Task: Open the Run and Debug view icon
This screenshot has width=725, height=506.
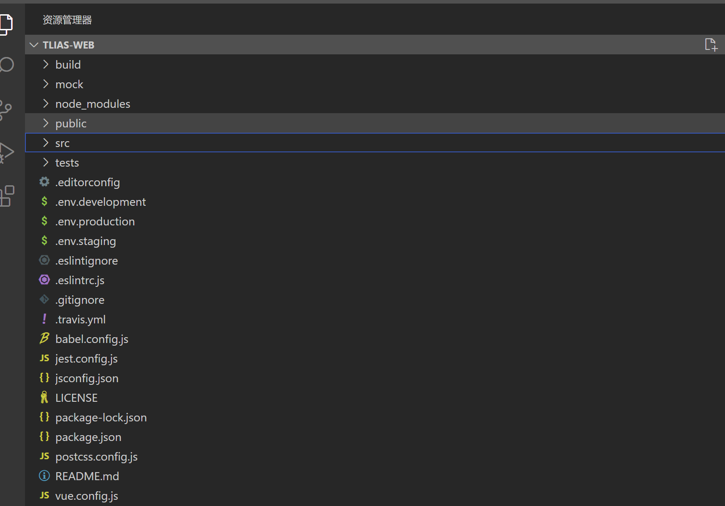Action: [x=6, y=153]
